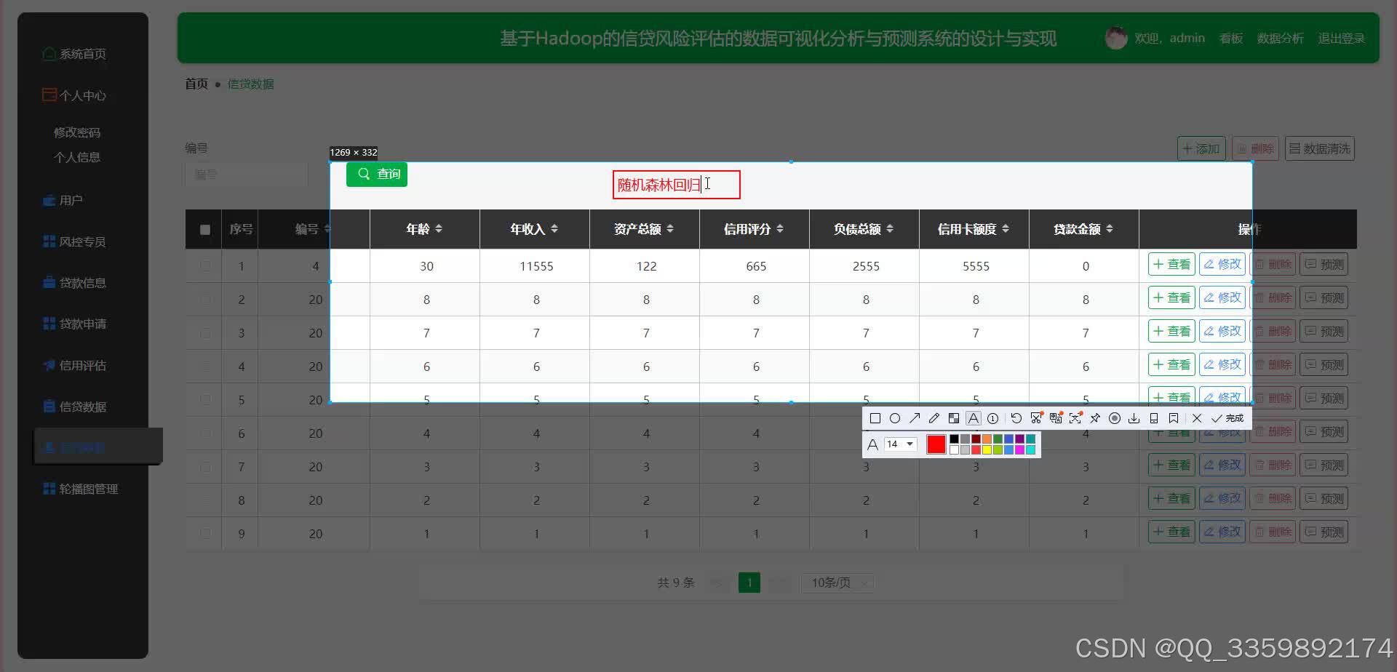Open the 10条/页 page size dropdown
1397x672 pixels.
pos(837,583)
